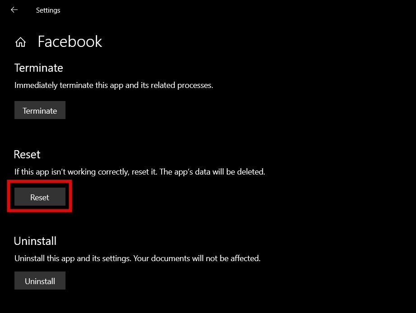Go to Settings home via the house icon
This screenshot has width=416, height=313.
(x=20, y=42)
